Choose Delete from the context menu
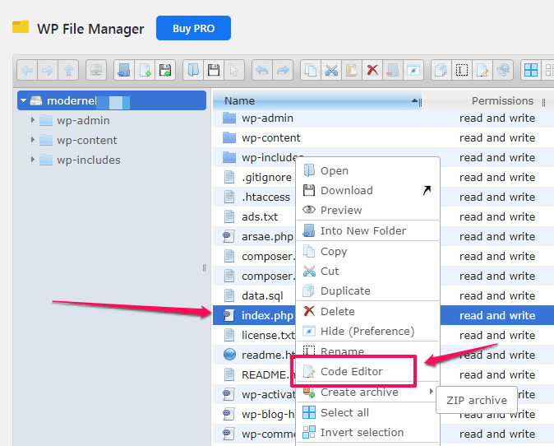 tap(367, 311)
